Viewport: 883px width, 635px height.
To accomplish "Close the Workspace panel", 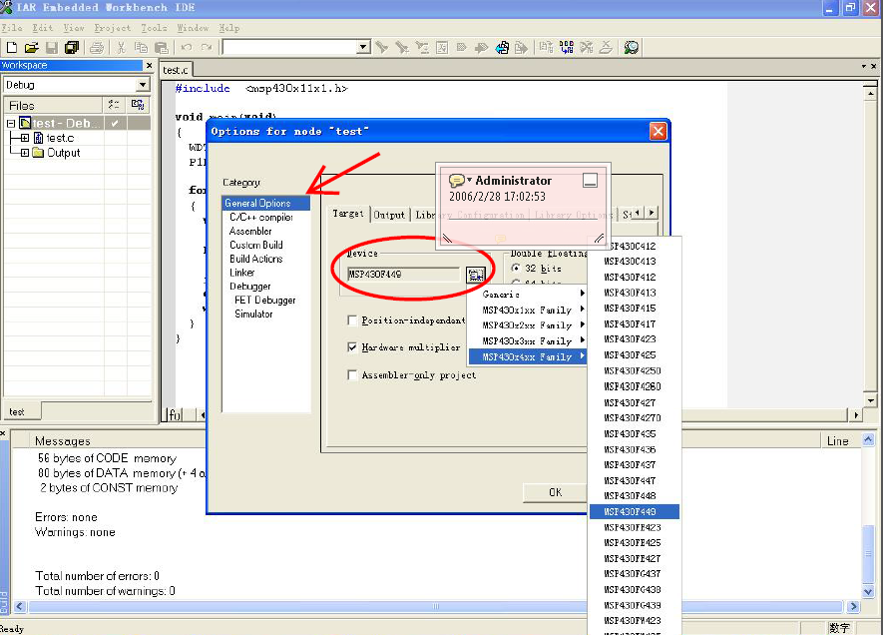I will tap(150, 65).
